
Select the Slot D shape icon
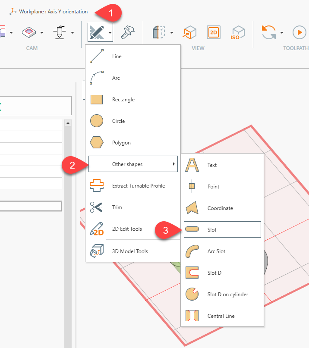[x=192, y=273]
